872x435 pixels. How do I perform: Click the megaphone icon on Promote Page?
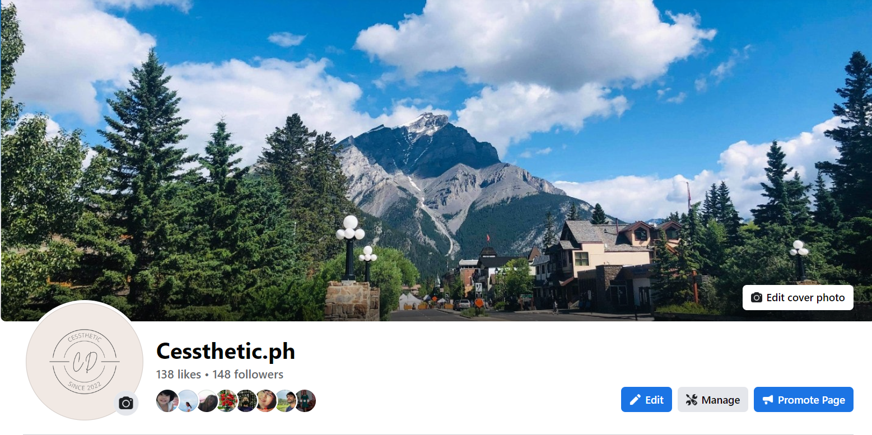(x=767, y=400)
